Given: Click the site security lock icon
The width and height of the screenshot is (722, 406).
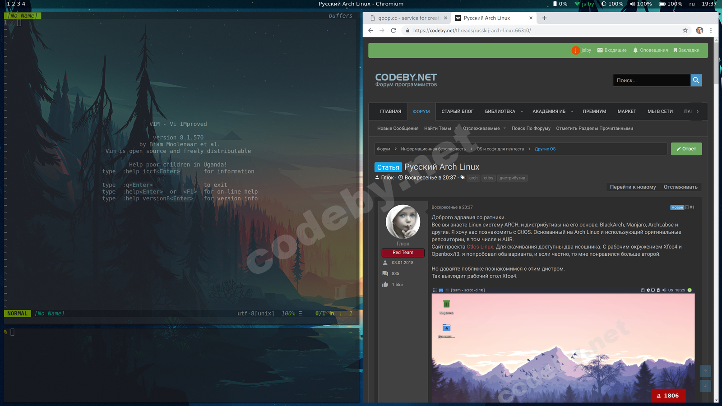Looking at the screenshot, I should click(407, 30).
